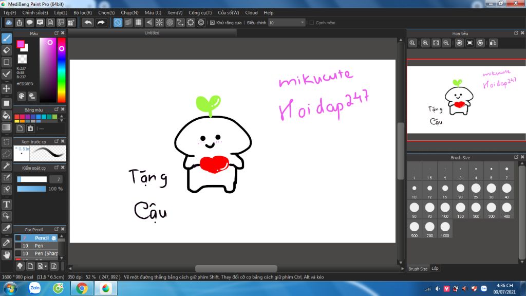This screenshot has width=526, height=296.
Task: Select the Brush tool in left toolbar
Action: pyautogui.click(x=7, y=38)
